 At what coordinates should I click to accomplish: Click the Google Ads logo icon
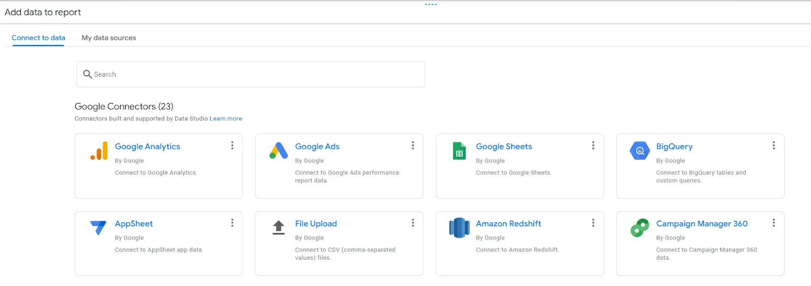click(279, 151)
